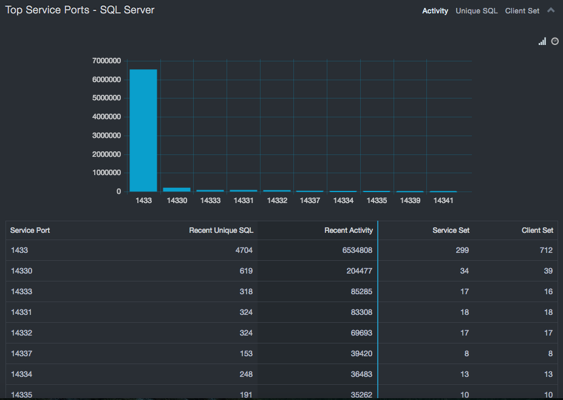Viewport: 563px width, 400px height.
Task: Sort by Client Set column header
Action: (537, 230)
